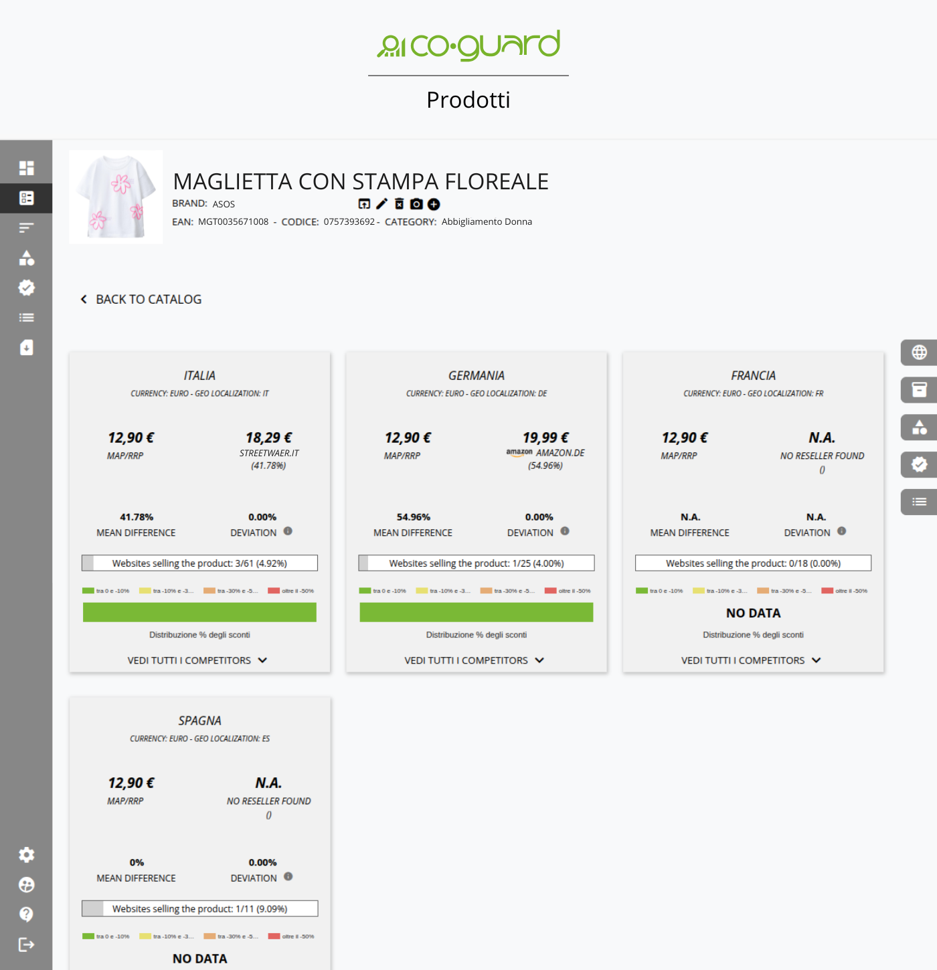Click the open-in-browser icon beside brand ASOS

coord(364,204)
